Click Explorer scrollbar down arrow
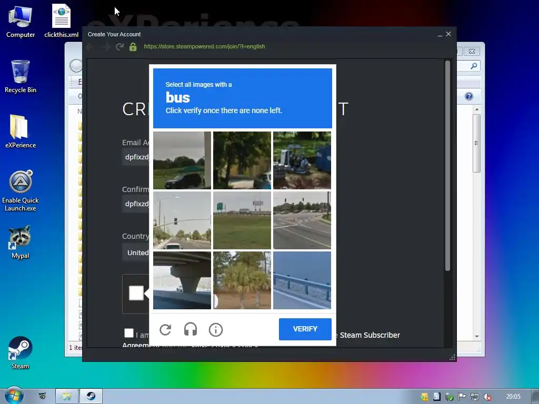The image size is (539, 404). click(477, 337)
